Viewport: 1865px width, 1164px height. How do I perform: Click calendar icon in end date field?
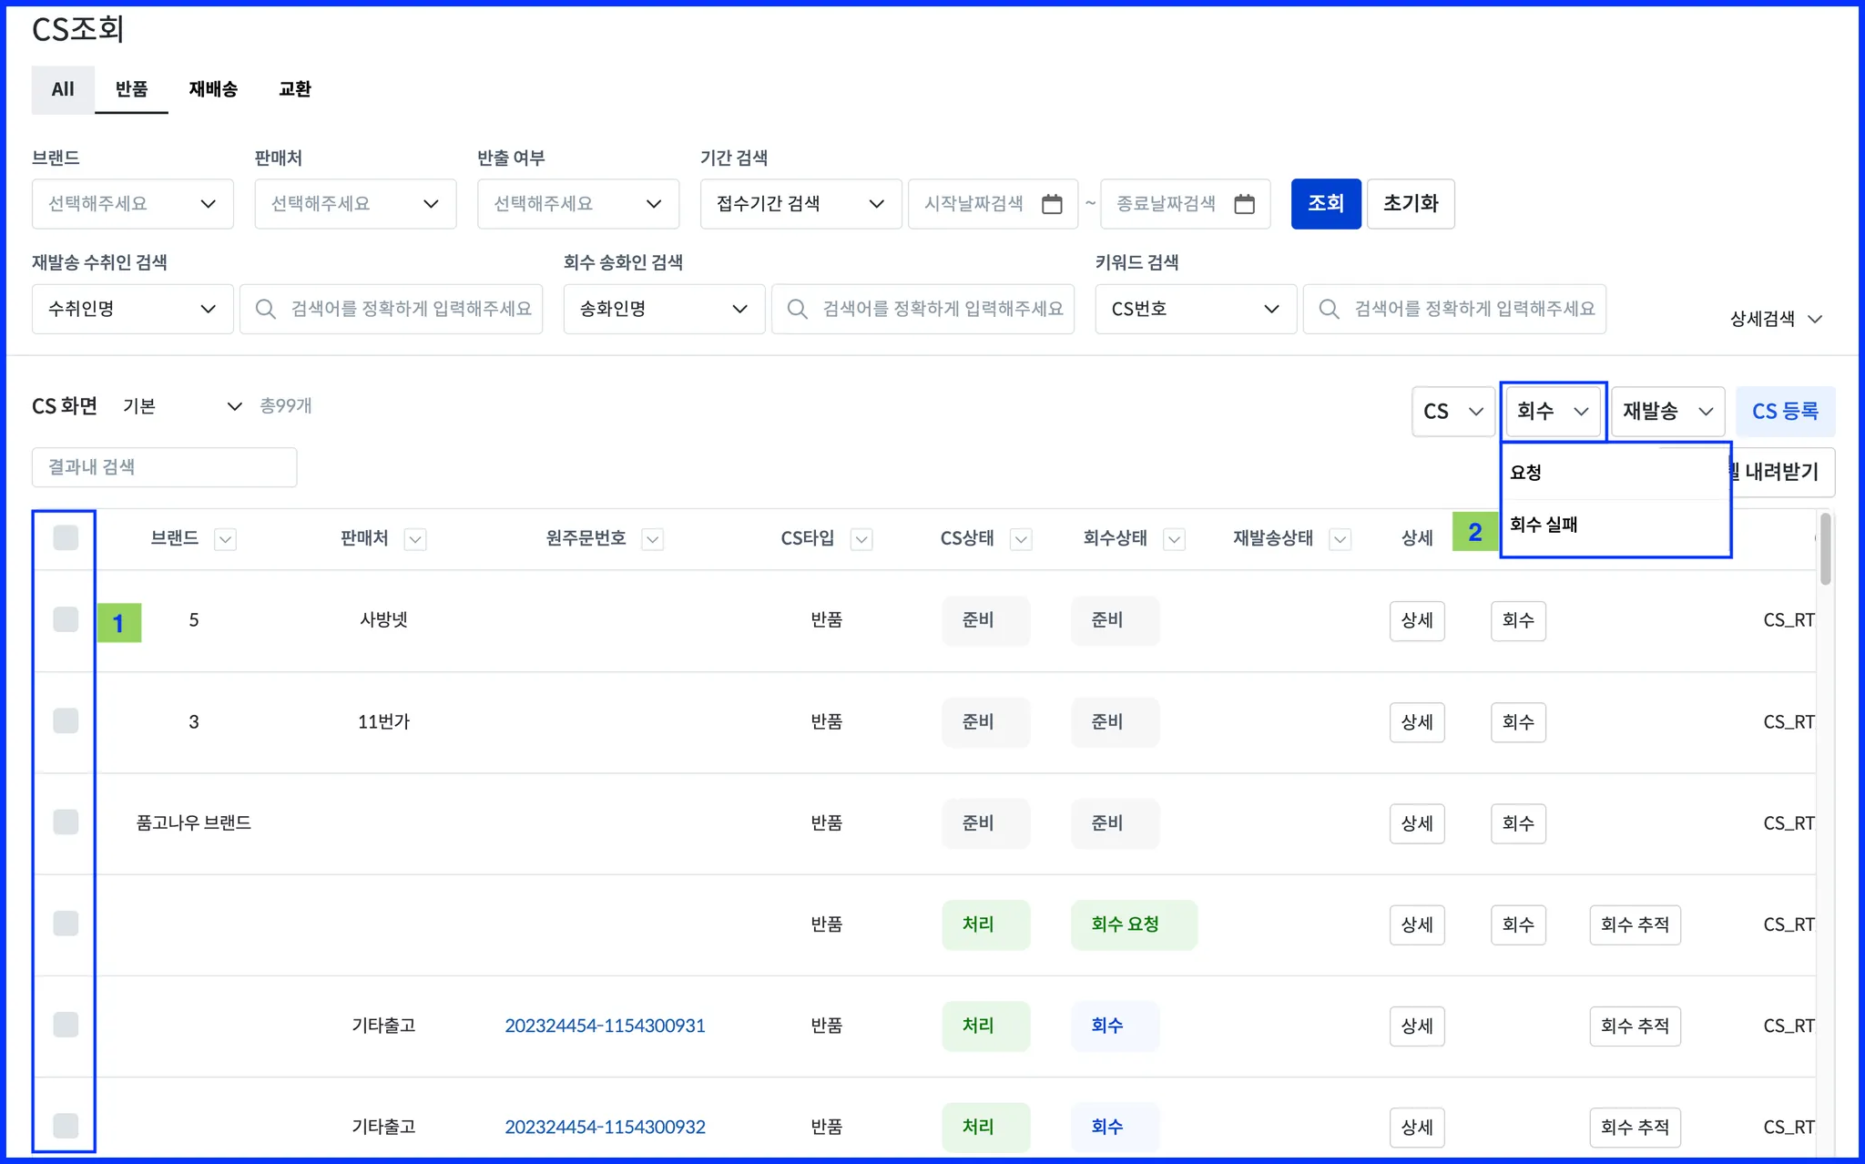pyautogui.click(x=1244, y=204)
